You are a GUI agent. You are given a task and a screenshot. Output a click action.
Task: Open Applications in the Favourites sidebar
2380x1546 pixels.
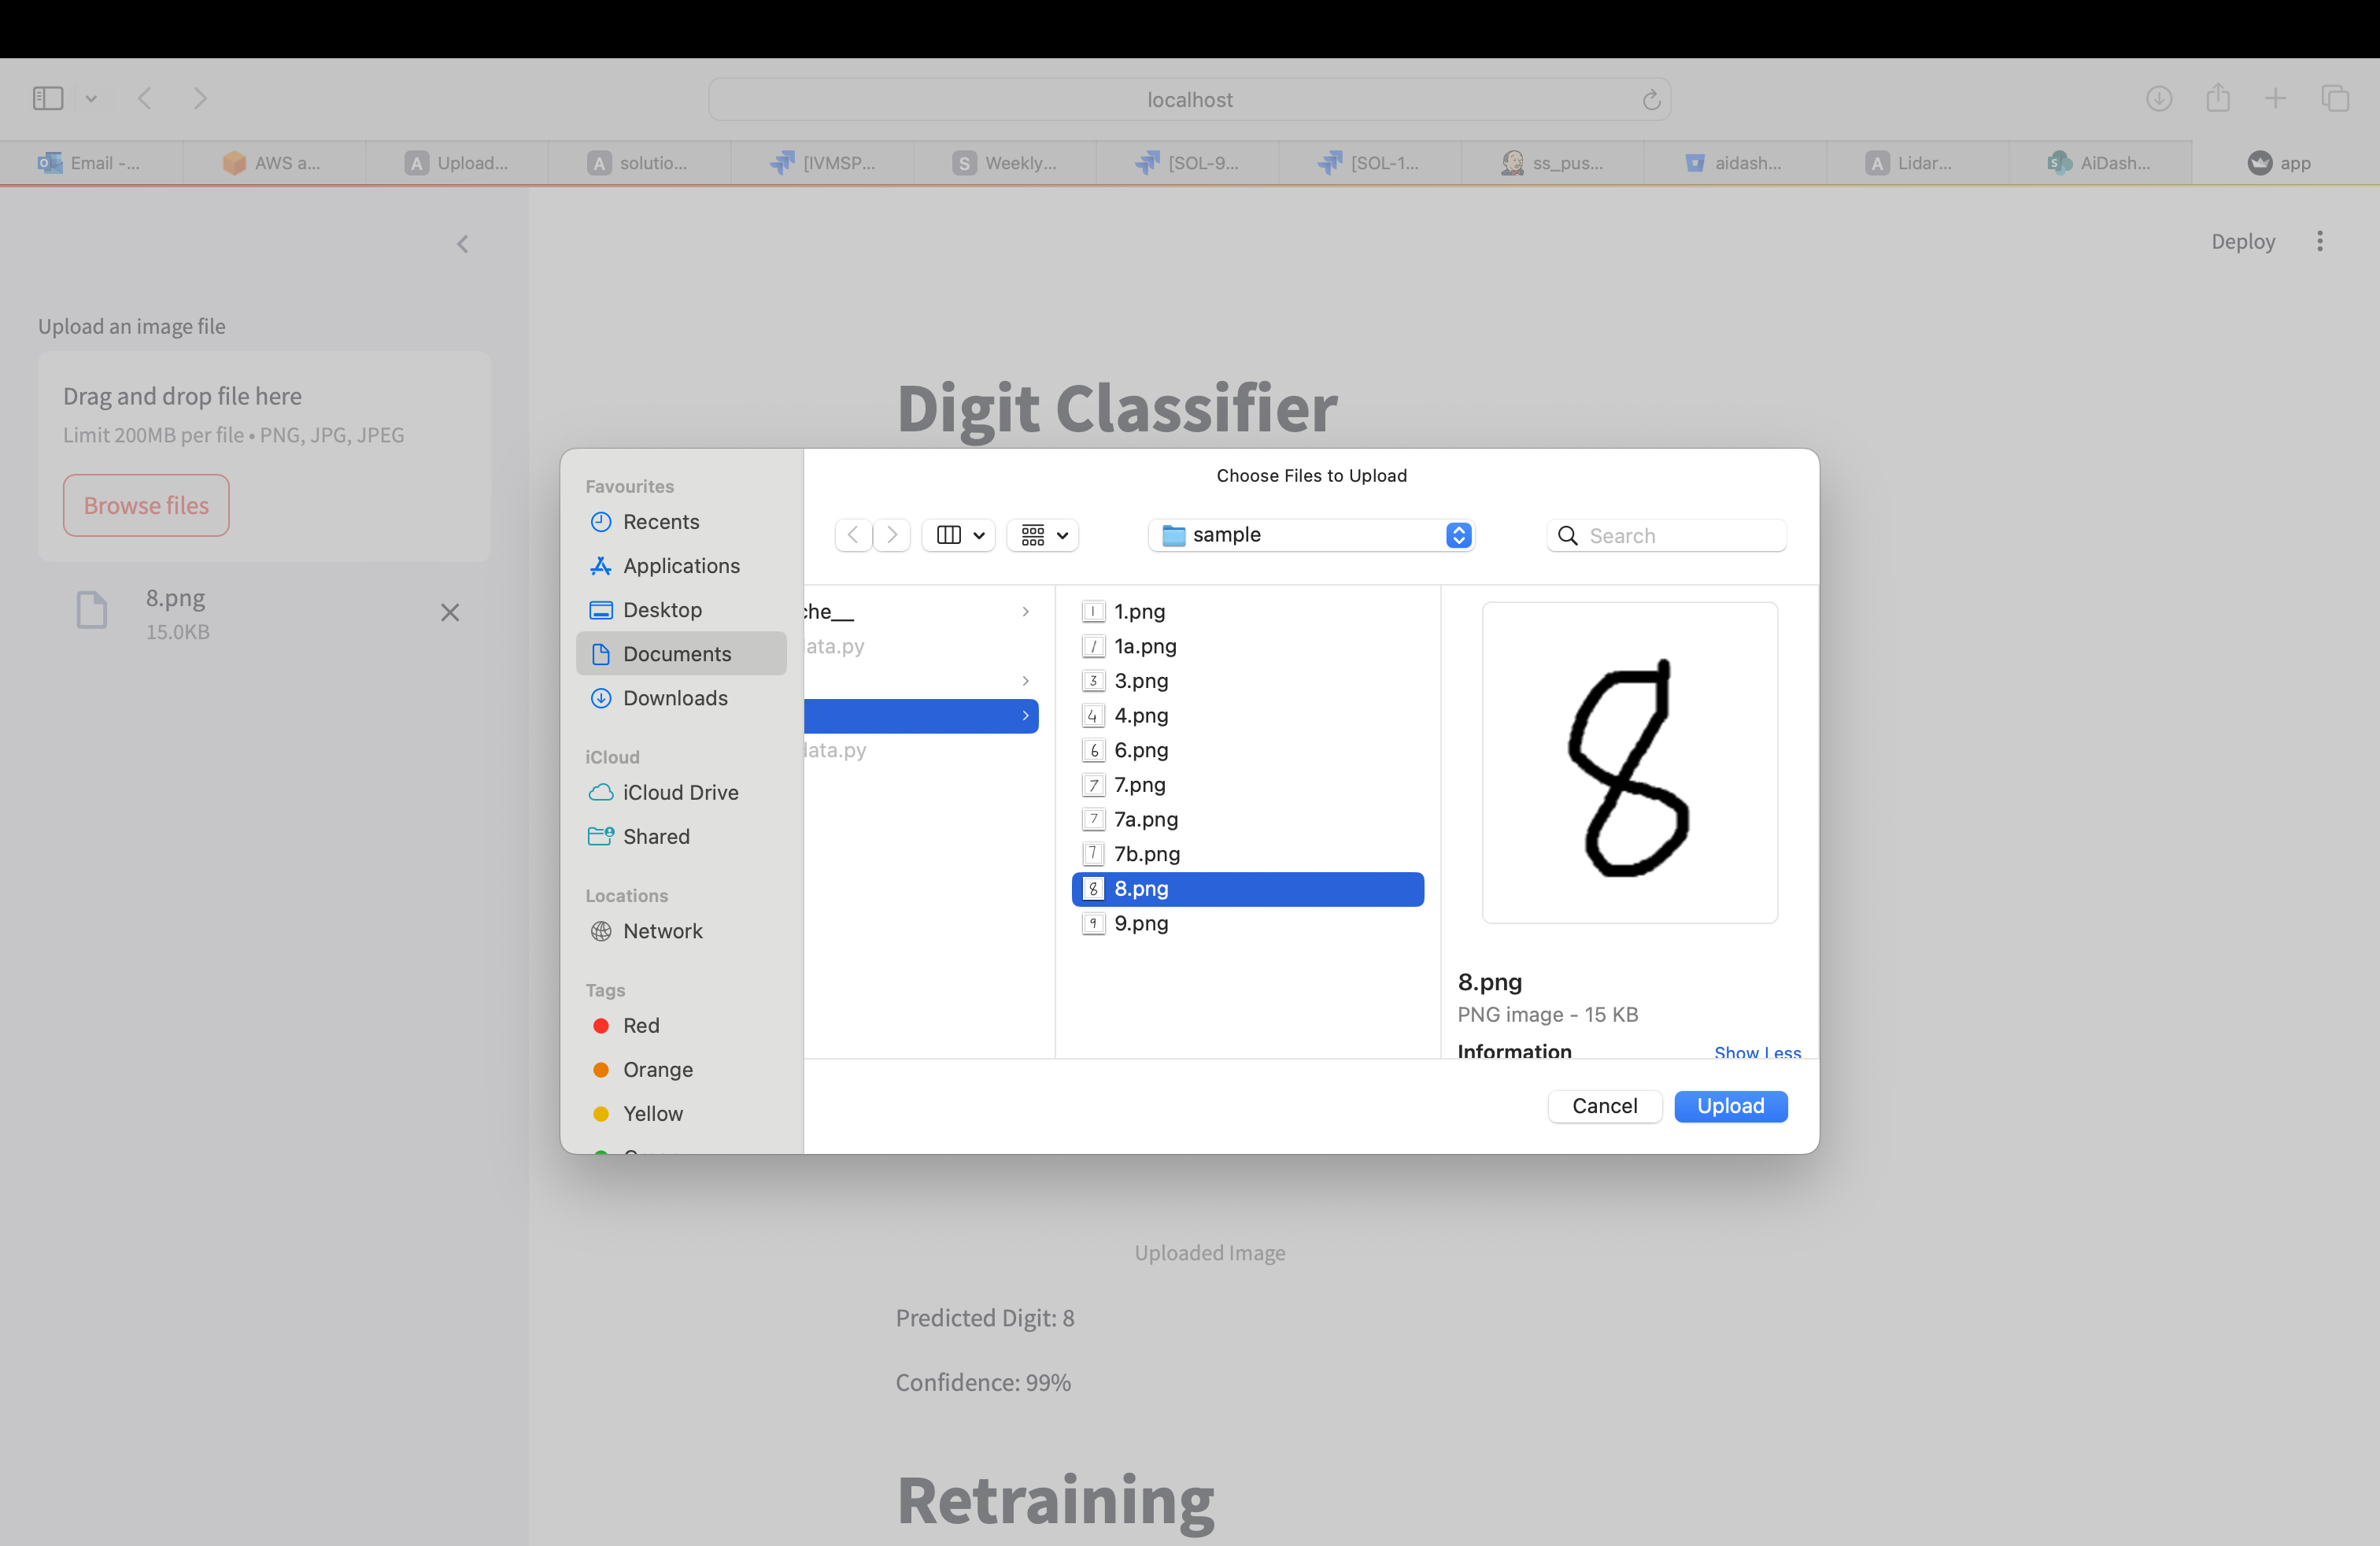[680, 566]
